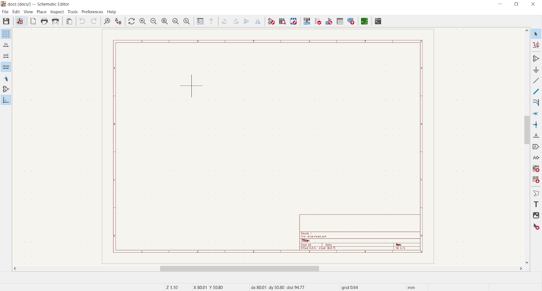This screenshot has width=542, height=291.
Task: Open the File menu
Action: click(5, 12)
